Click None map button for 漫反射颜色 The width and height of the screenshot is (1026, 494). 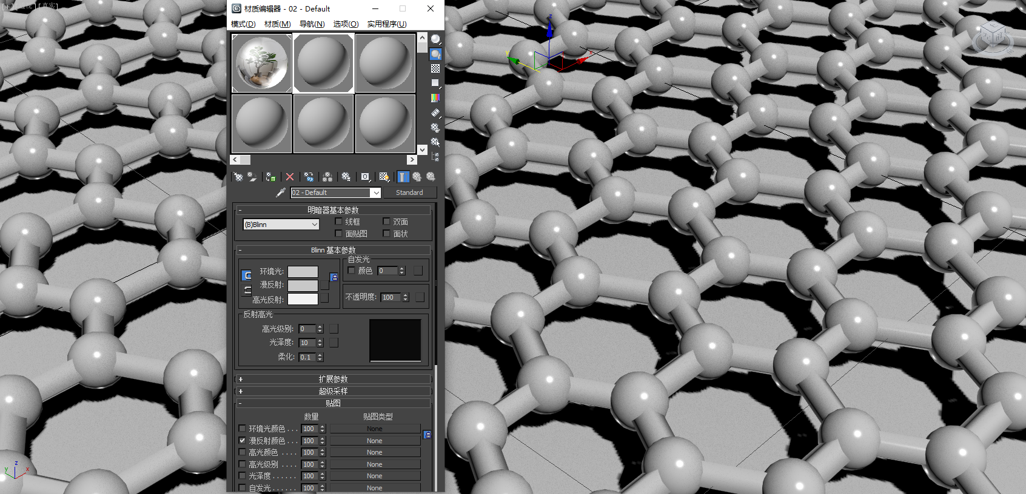[375, 441]
